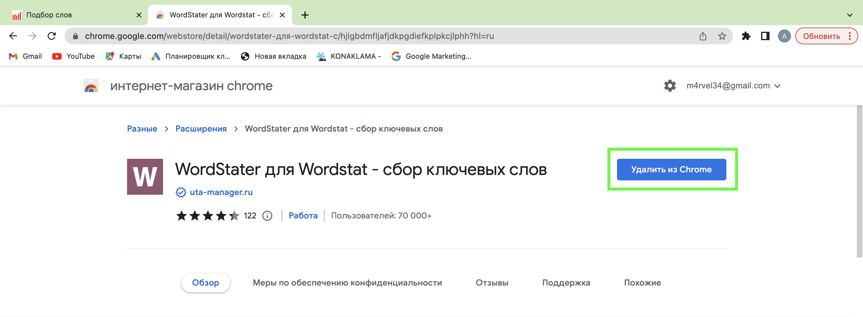Open the Новая вкладка bookmark

(x=273, y=56)
